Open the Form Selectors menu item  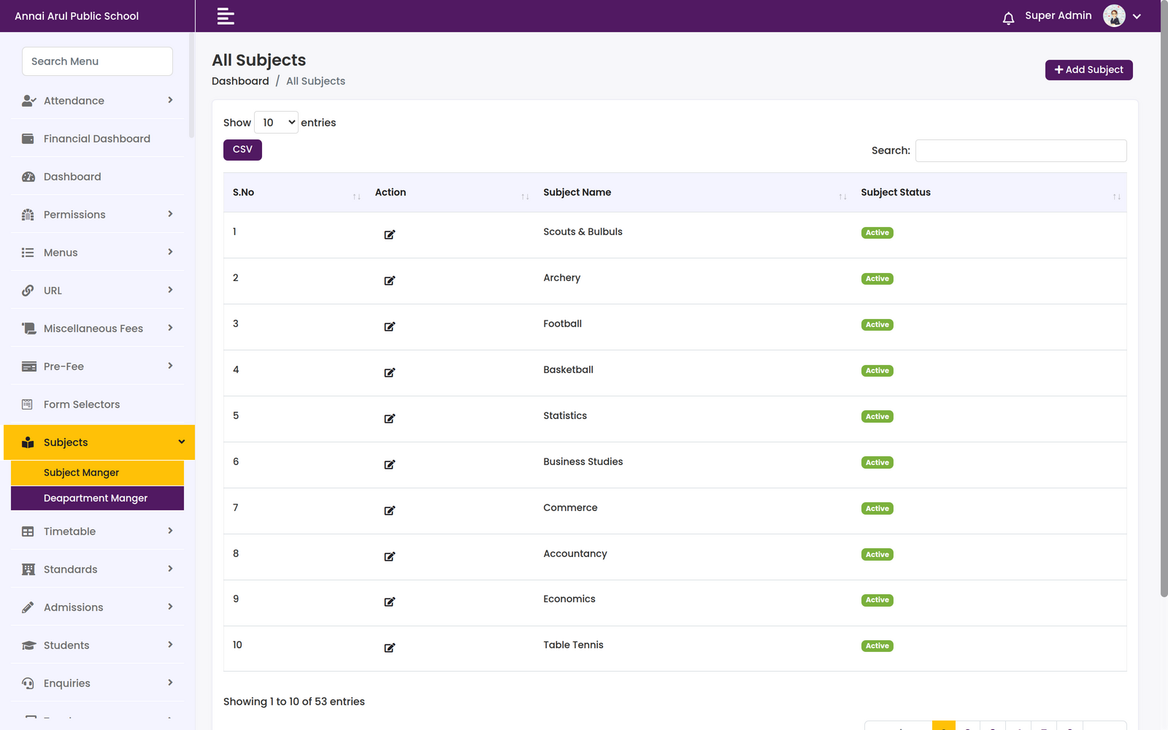[x=98, y=404]
